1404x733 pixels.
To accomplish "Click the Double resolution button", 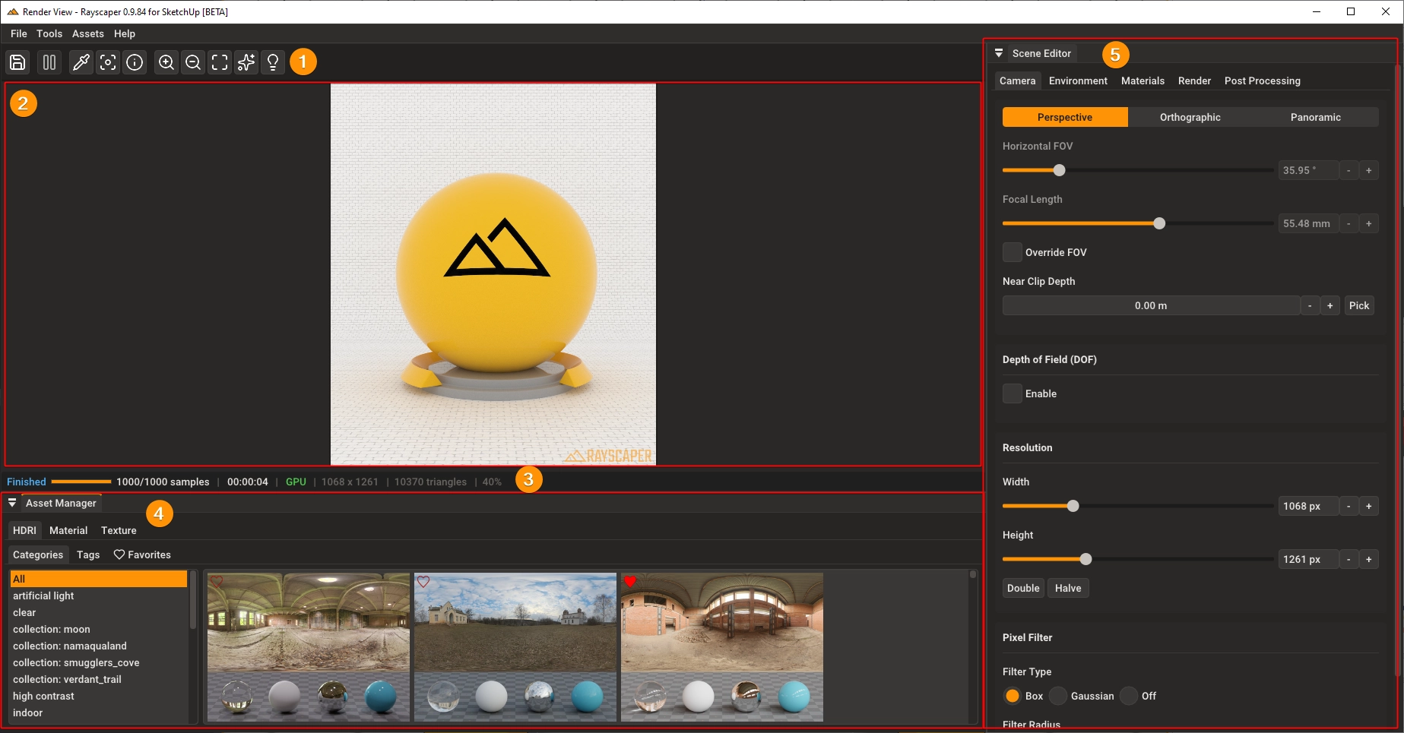I will coord(1022,587).
